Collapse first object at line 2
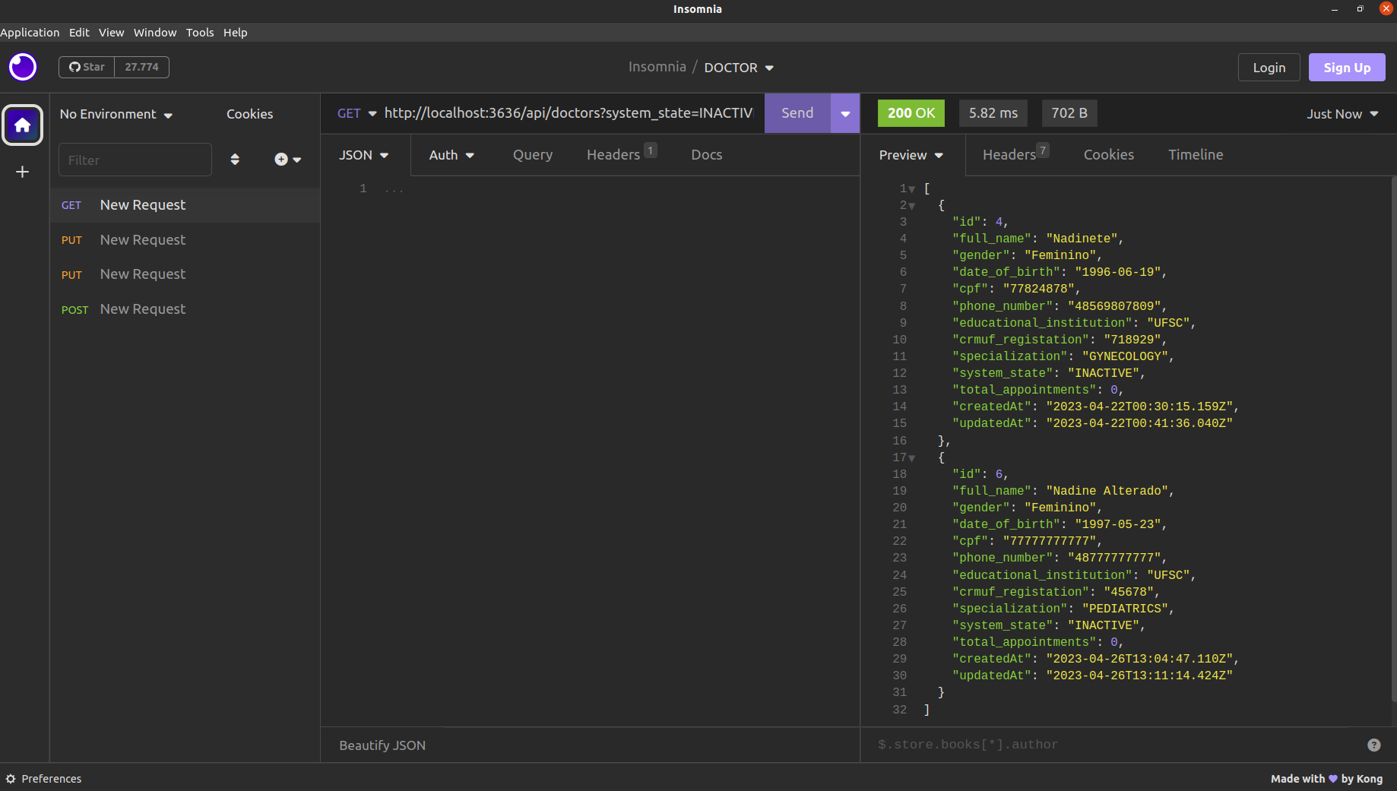The image size is (1397, 791). pyautogui.click(x=911, y=206)
